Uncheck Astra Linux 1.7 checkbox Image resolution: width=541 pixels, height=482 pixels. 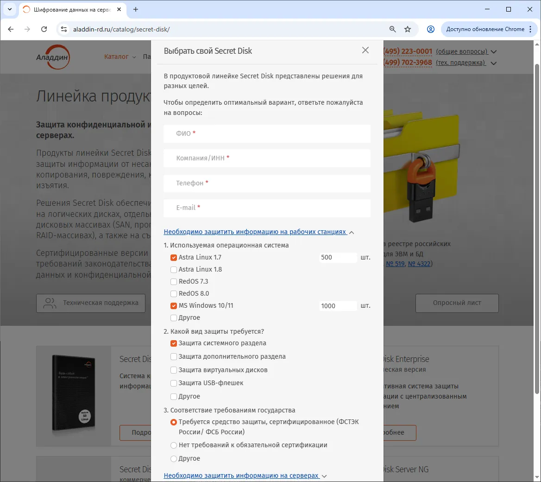pos(174,258)
